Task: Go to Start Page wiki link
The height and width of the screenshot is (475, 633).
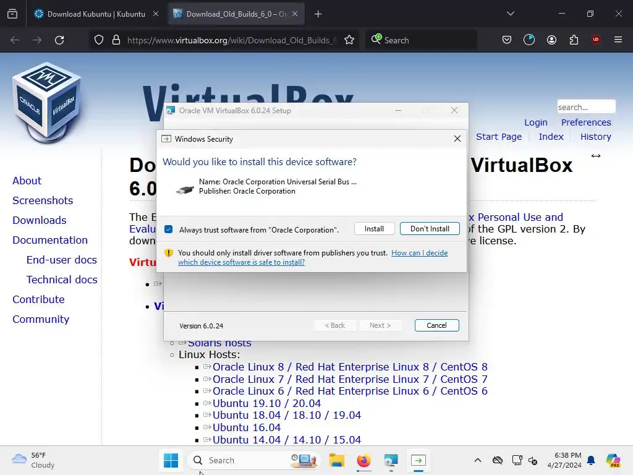Action: (x=499, y=137)
